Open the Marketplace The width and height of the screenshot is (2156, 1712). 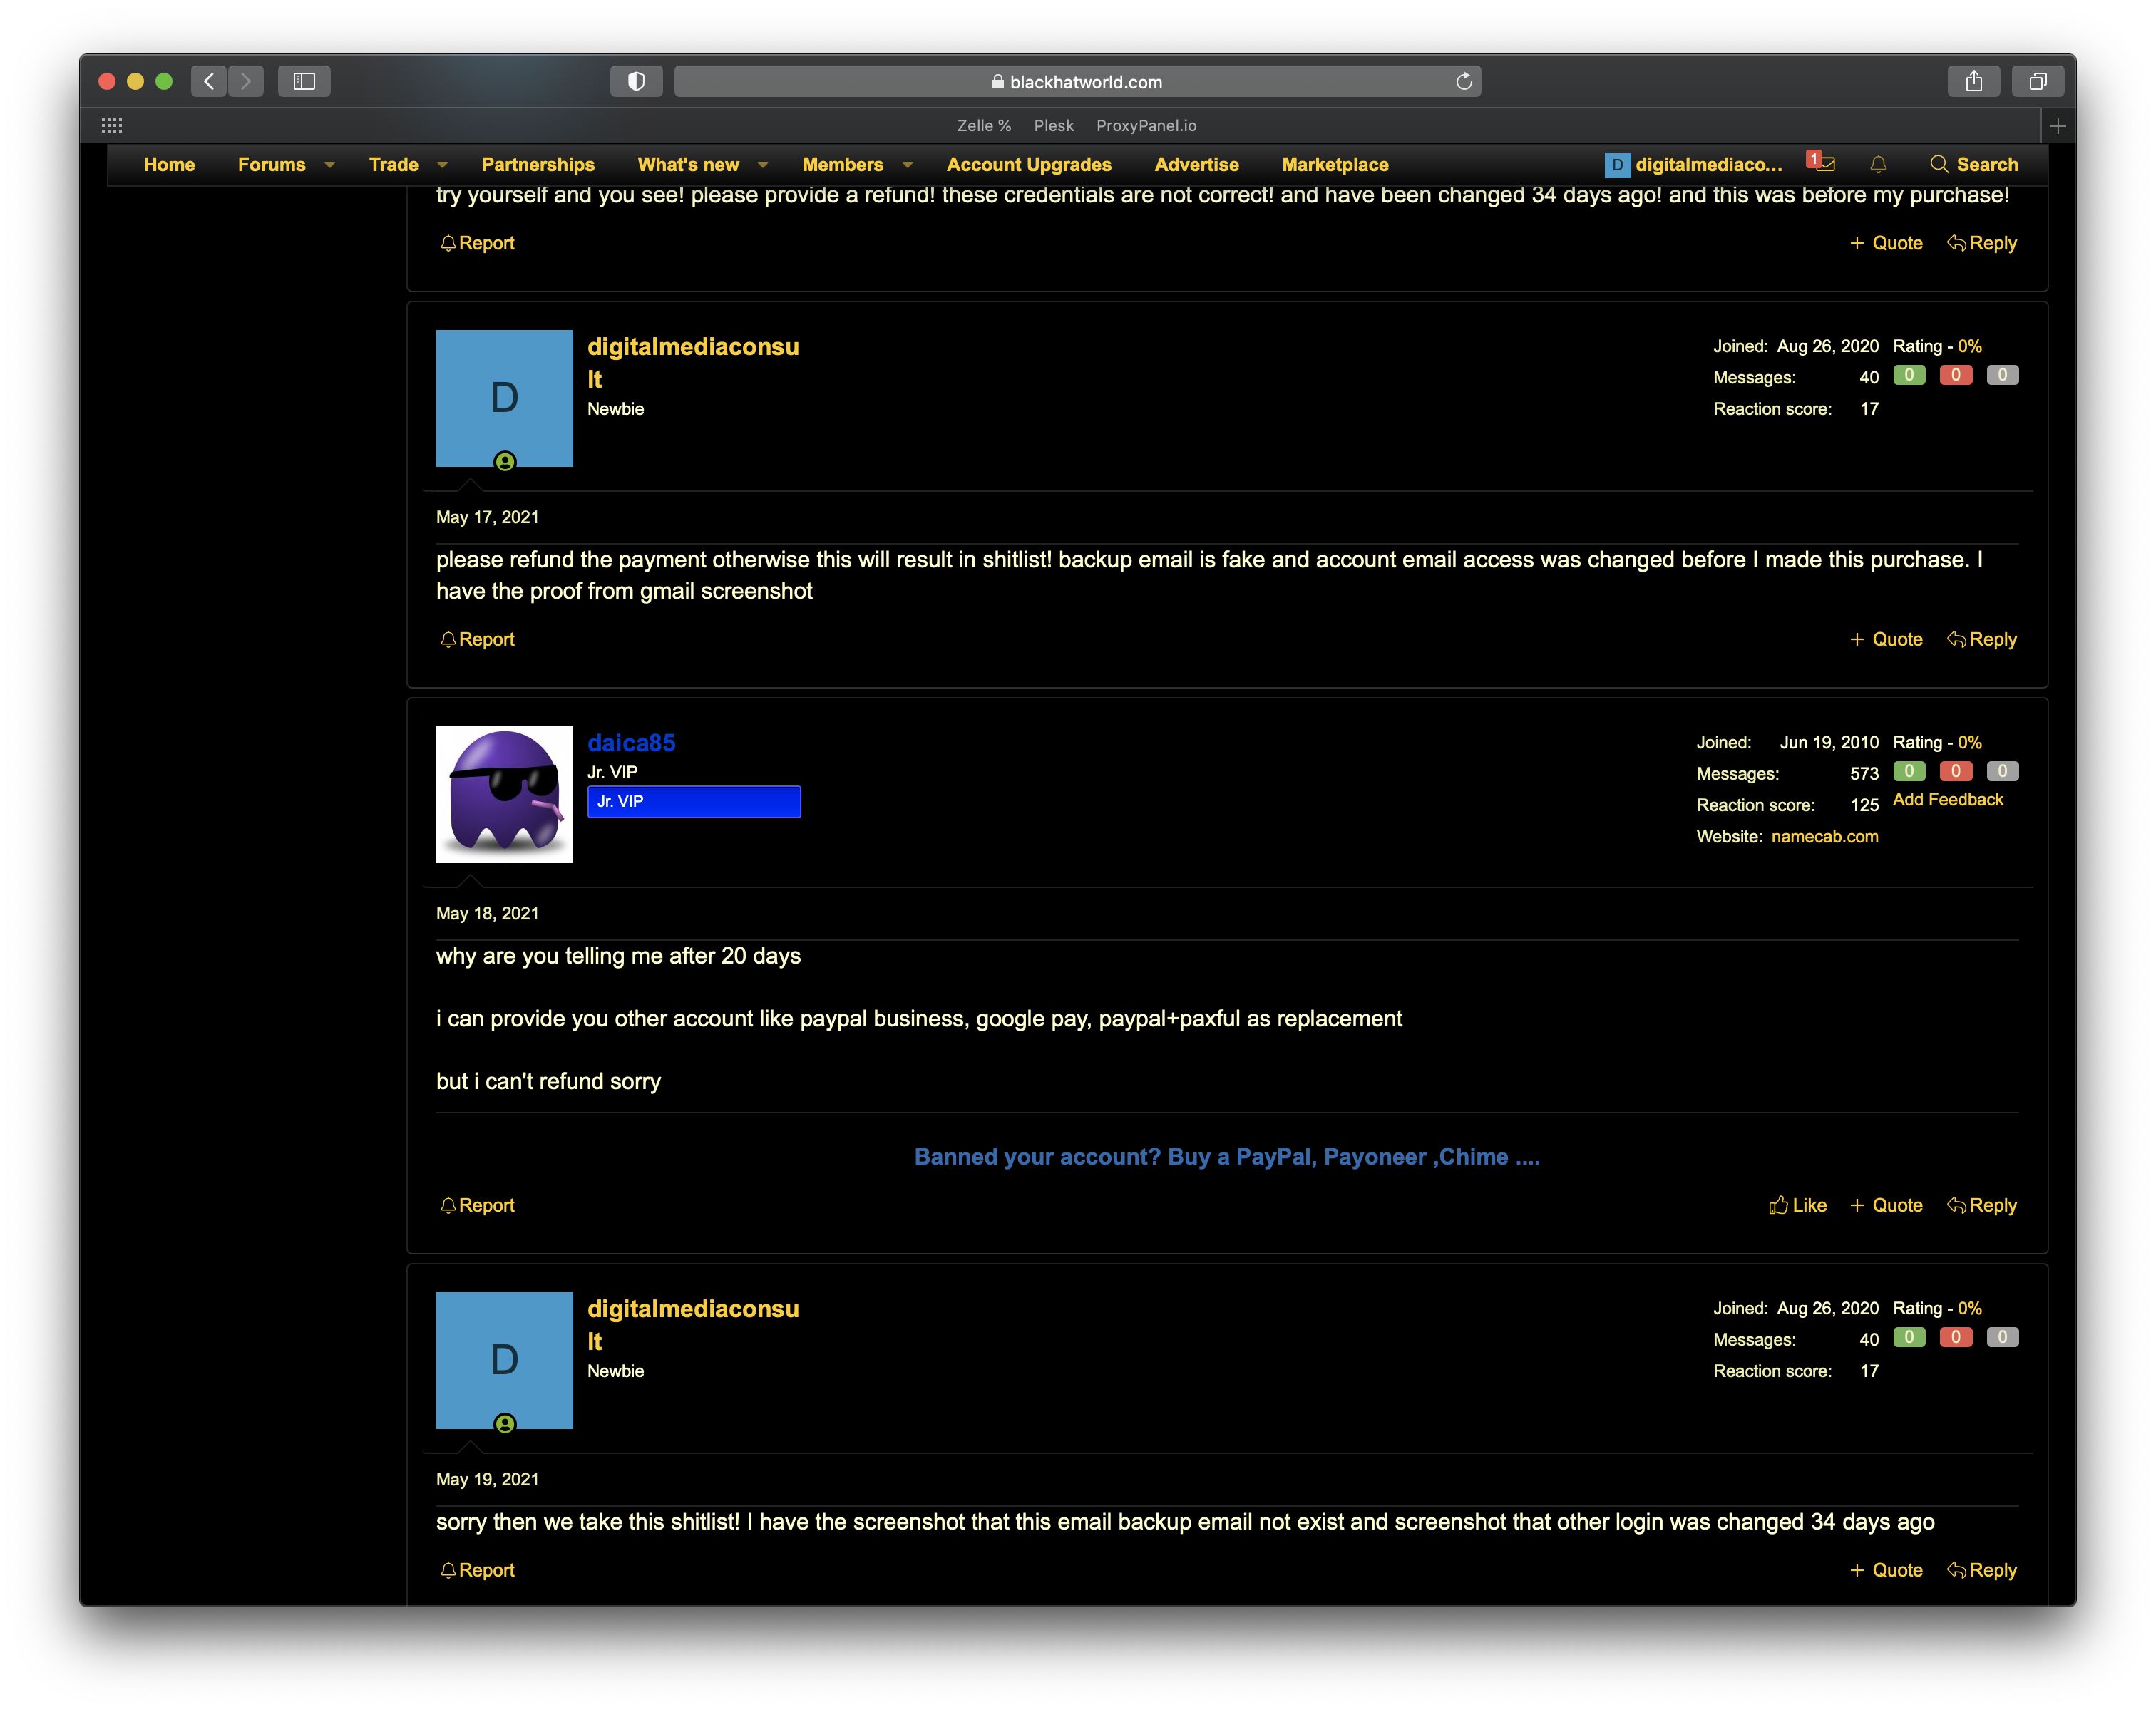(x=1335, y=165)
